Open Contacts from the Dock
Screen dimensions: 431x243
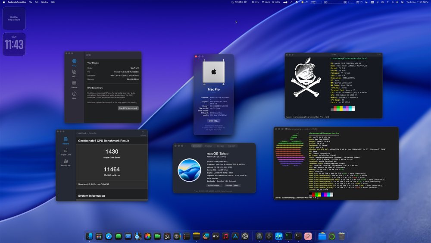pyautogui.click(x=177, y=236)
